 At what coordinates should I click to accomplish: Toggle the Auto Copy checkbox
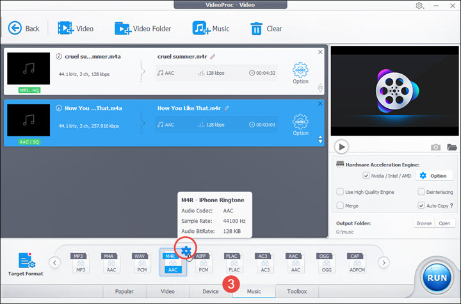click(x=421, y=205)
